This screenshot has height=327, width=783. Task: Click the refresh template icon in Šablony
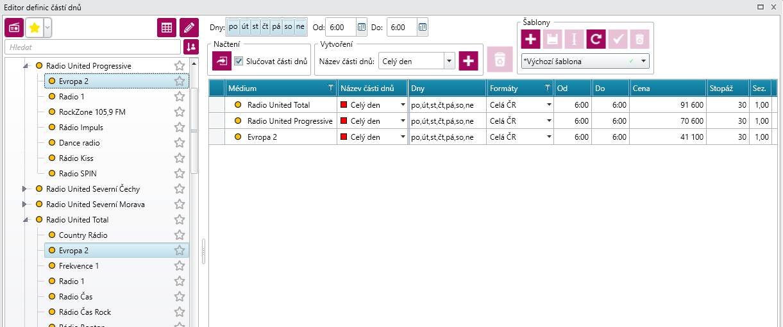(596, 39)
